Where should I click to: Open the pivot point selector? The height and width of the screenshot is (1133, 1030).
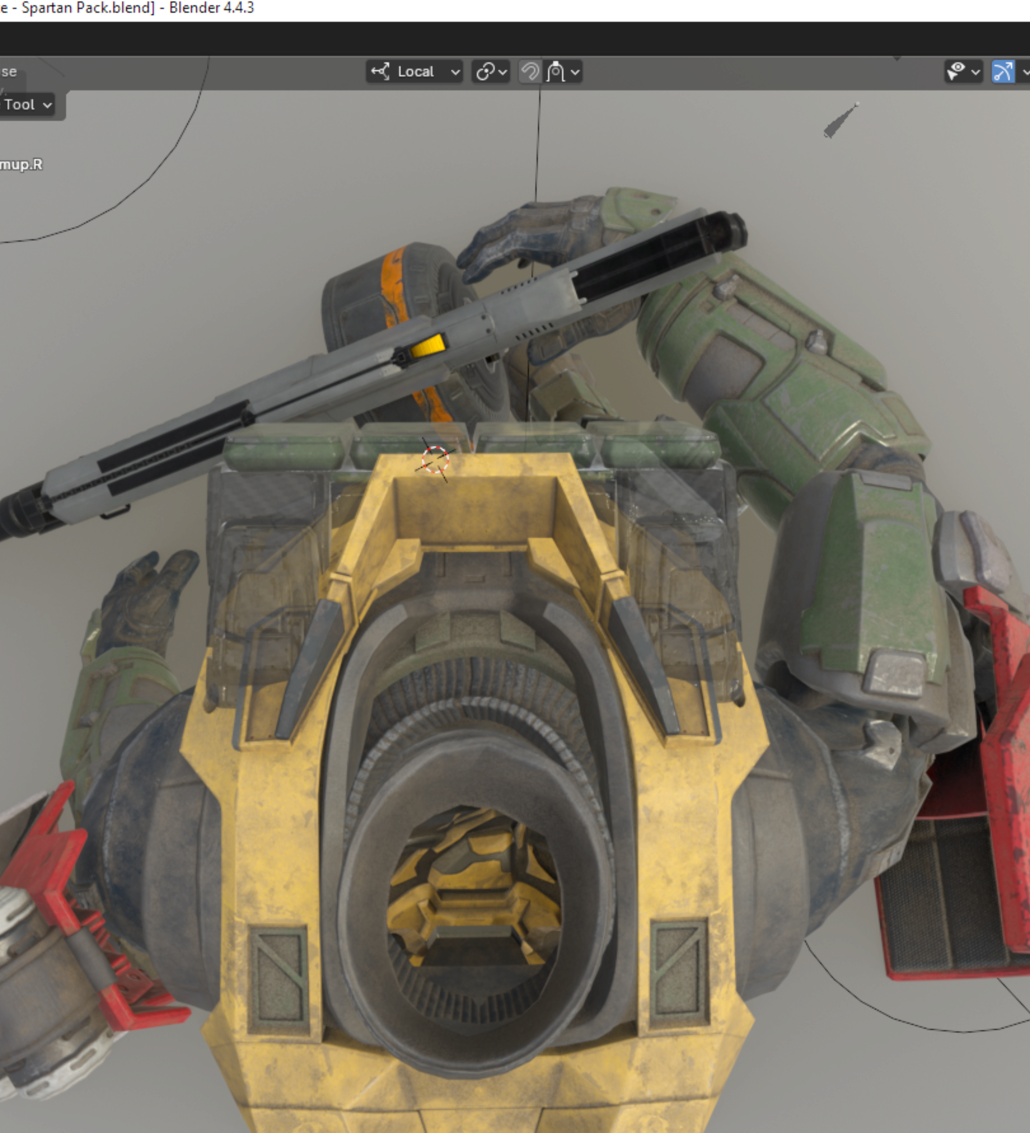[x=491, y=72]
